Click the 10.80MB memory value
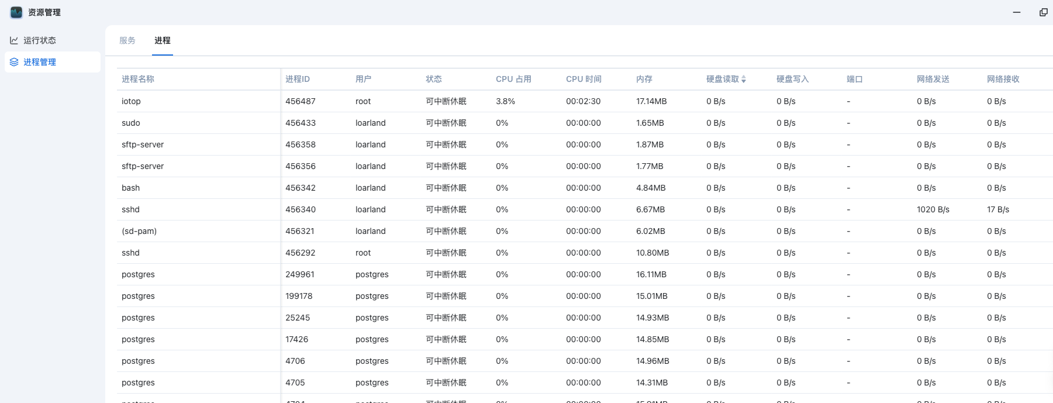Viewport: 1053px width, 403px height. pos(652,253)
